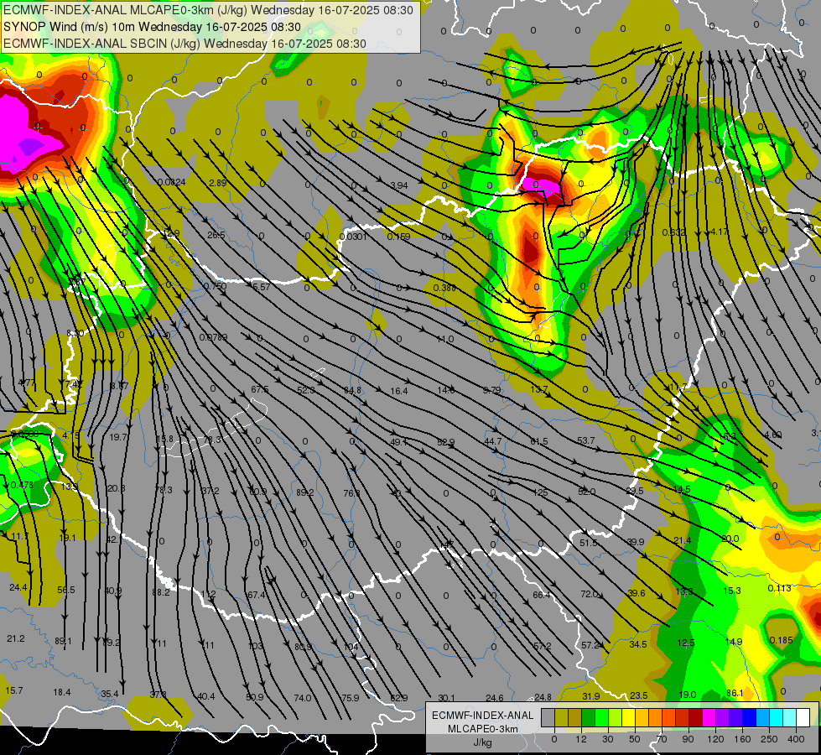Click the SBCIN layer title line
821x755 pixels.
coord(184,44)
